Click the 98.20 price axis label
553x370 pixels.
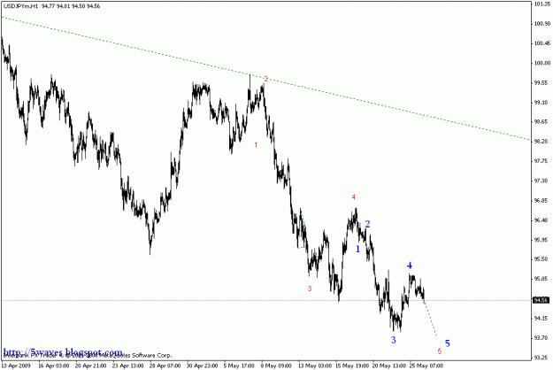[x=541, y=141]
